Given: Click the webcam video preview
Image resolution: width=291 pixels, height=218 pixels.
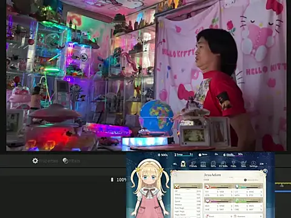Looking at the screenshot, I should click(146, 76).
